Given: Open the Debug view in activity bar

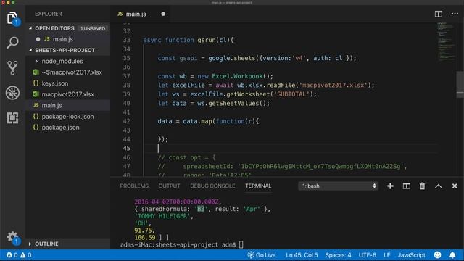Looking at the screenshot, I should point(12,93).
